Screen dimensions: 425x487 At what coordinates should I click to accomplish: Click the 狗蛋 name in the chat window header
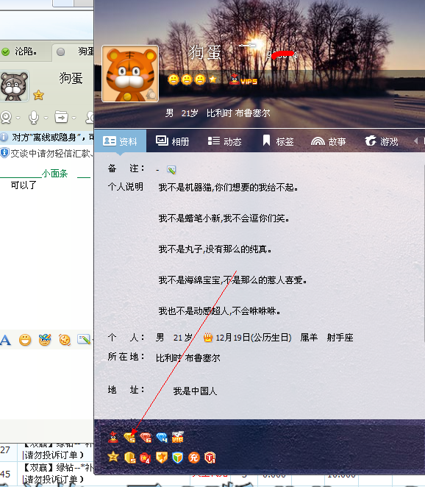(71, 78)
